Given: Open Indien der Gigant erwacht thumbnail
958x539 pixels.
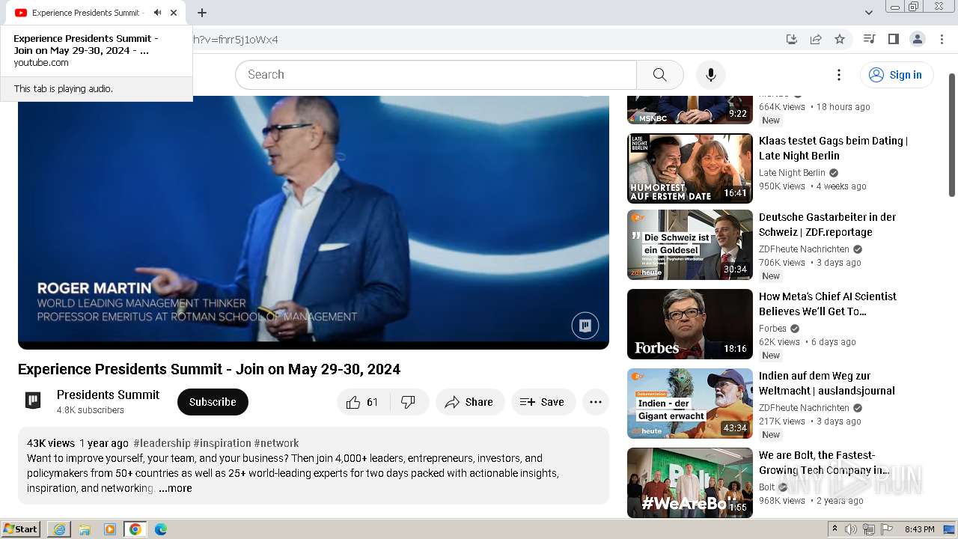Looking at the screenshot, I should [x=690, y=404].
